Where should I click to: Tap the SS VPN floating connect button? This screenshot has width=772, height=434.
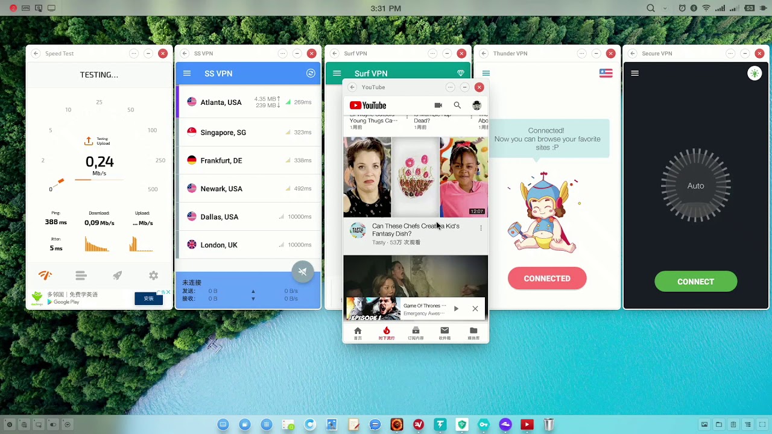click(x=303, y=272)
